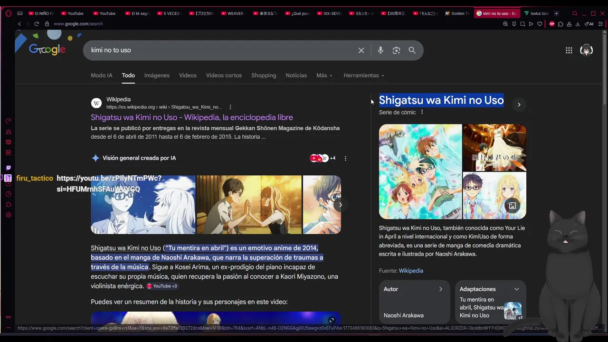Open the Google apps grid
The image size is (608, 342).
[x=569, y=50]
